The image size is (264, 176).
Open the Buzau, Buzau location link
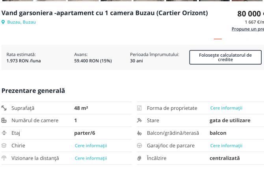click(21, 22)
